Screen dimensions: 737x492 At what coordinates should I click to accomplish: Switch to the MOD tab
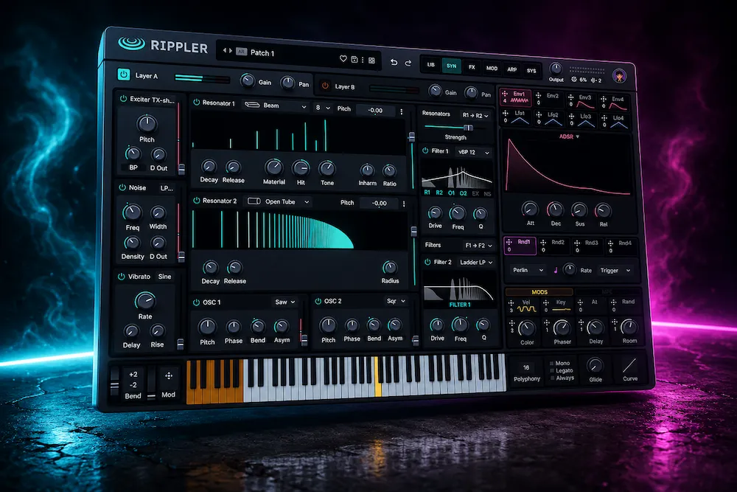coord(492,69)
